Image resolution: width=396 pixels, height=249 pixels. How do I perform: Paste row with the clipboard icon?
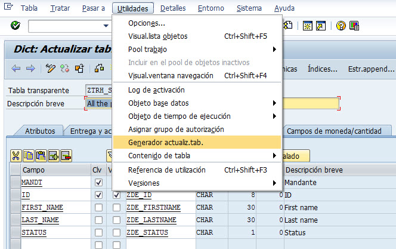pos(41,155)
